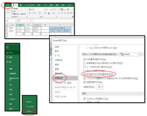Toggle Bold (B) formatting in the ribbon
The height and width of the screenshot is (116, 147).
pos(30,13)
